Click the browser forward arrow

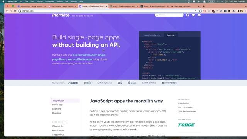[x=11, y=11]
